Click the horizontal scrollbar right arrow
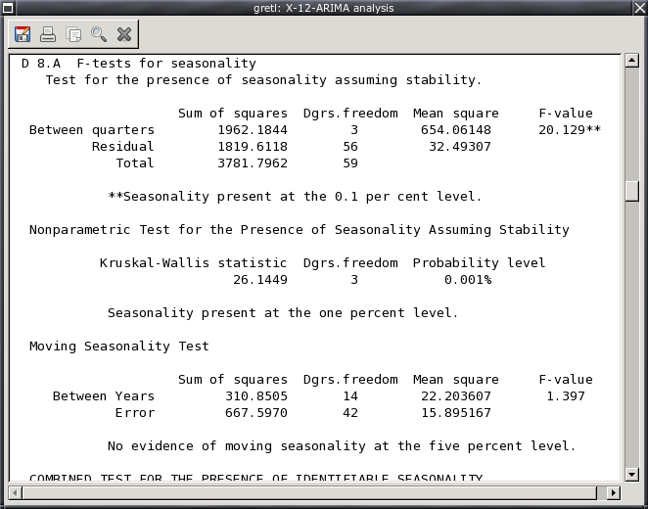 coord(614,492)
